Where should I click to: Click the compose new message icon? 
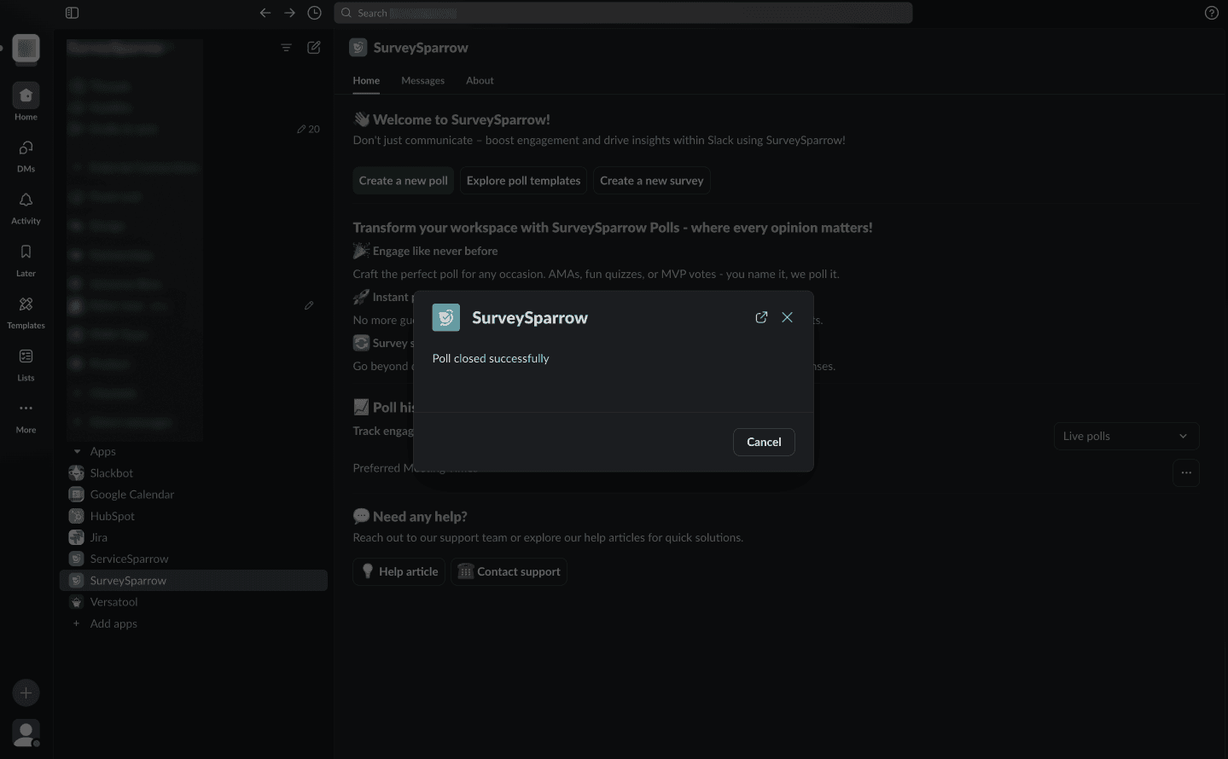(314, 48)
